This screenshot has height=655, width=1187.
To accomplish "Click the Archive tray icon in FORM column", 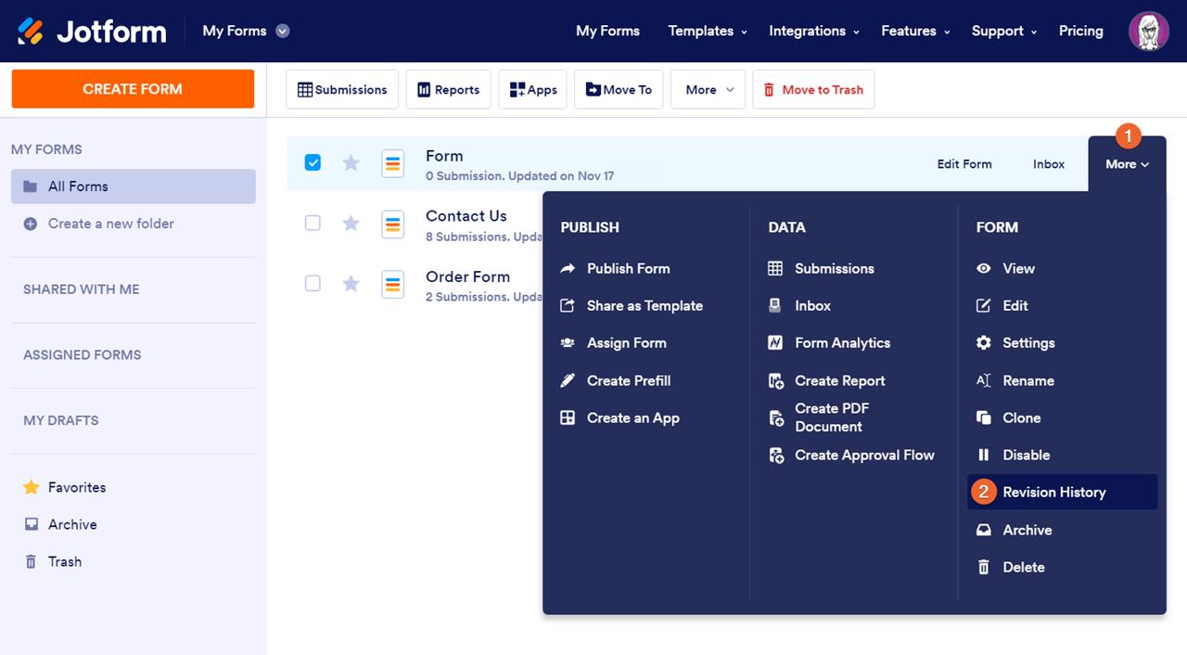I will [984, 530].
